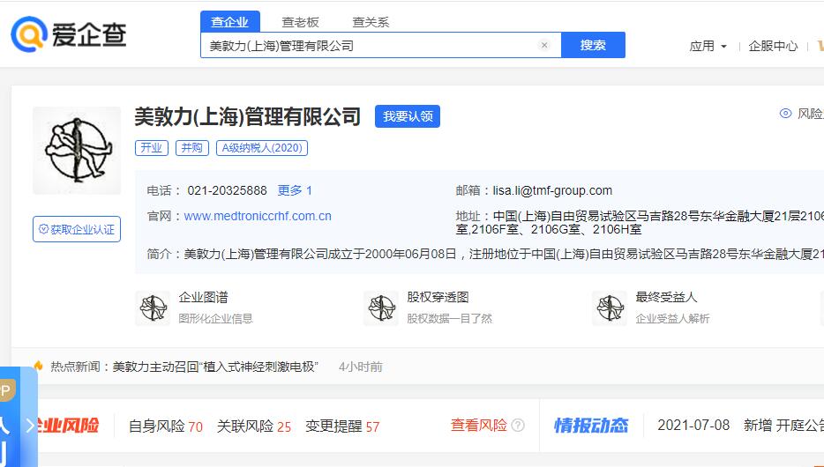Screen dimensions: 824x467
Task: Click the 获取企业认证 button
Action: 77,229
